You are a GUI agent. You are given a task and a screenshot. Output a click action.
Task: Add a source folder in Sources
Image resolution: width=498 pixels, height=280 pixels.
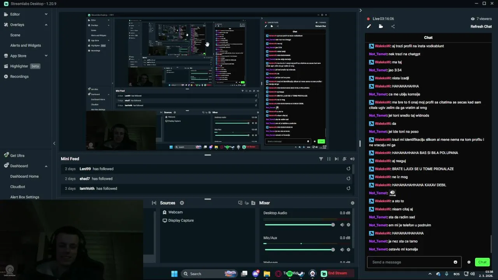pos(253,203)
